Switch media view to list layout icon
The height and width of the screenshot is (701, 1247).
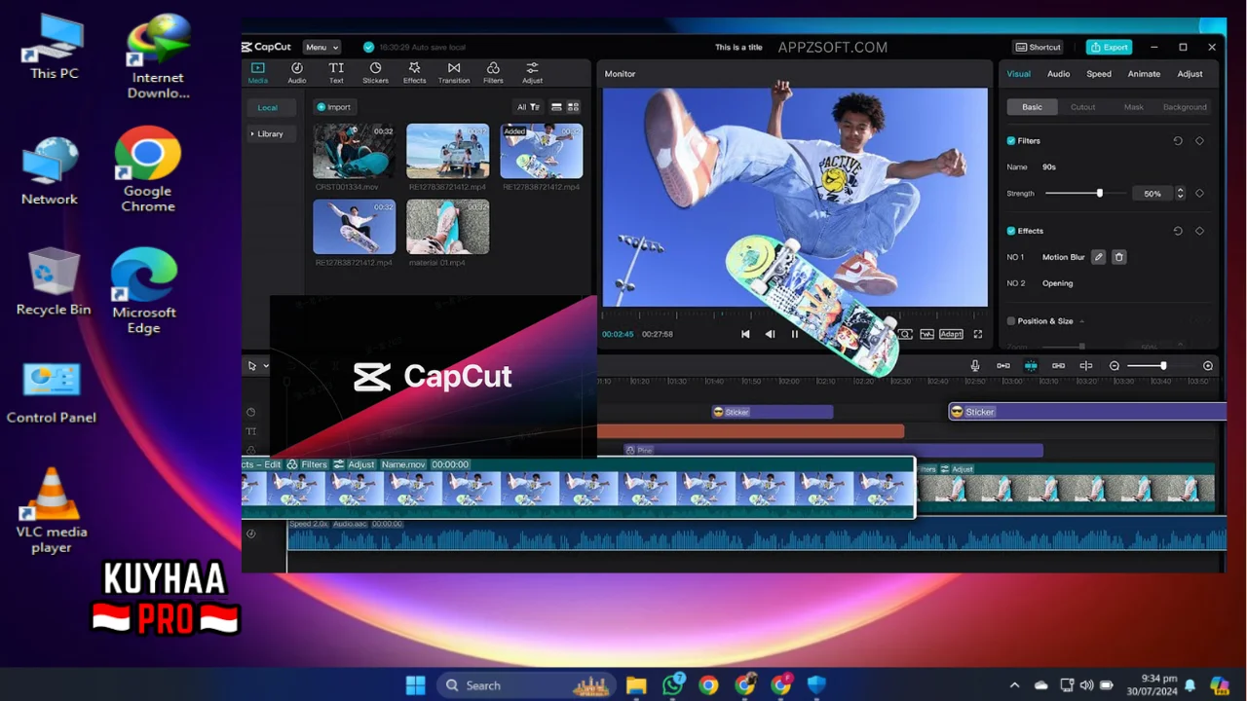556,107
